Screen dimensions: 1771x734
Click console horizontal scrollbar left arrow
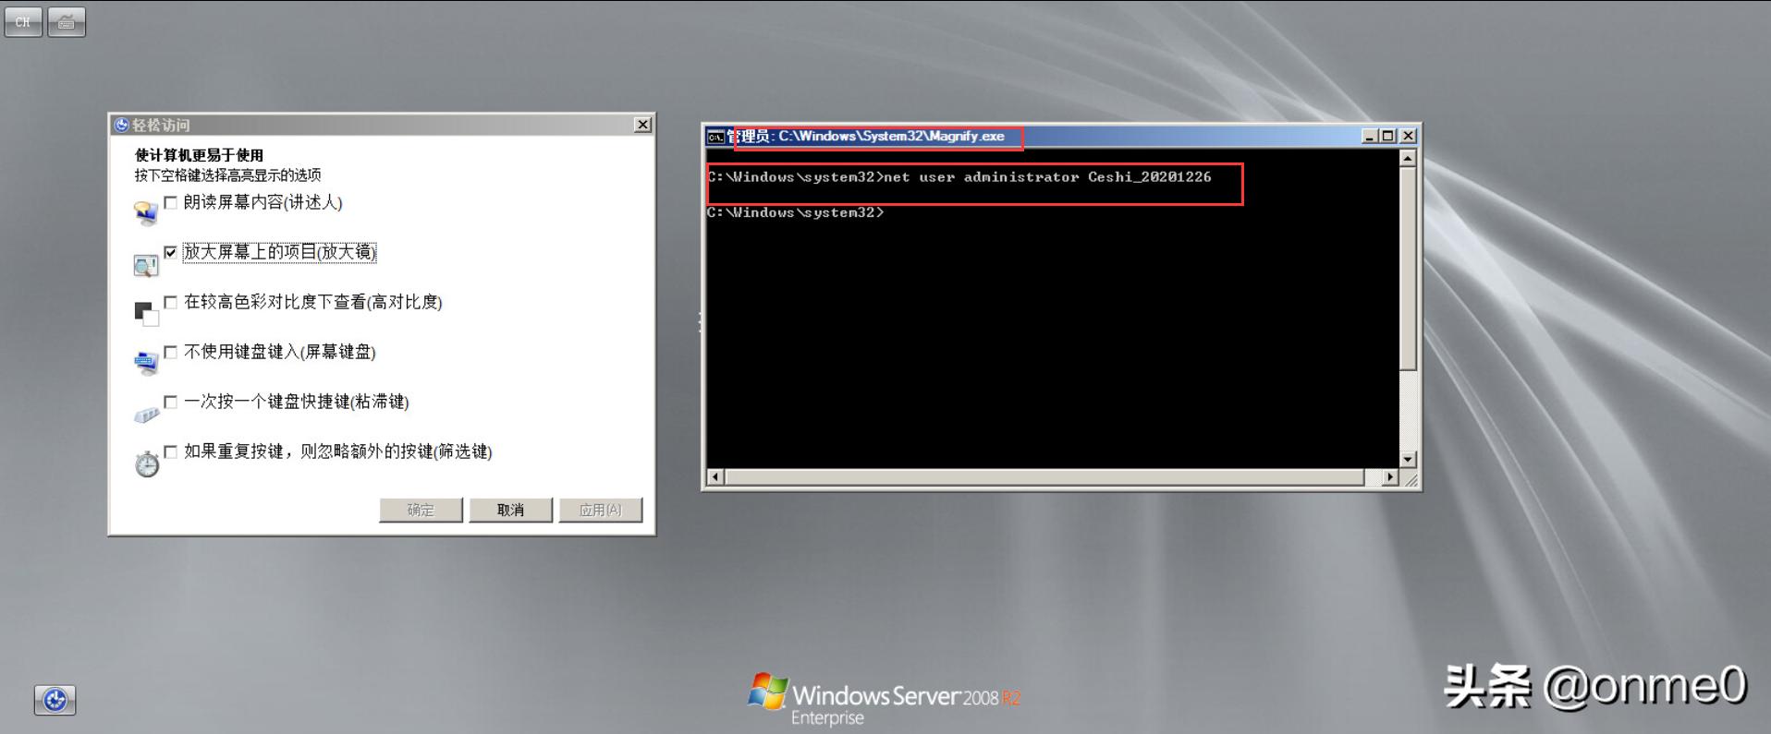click(715, 477)
